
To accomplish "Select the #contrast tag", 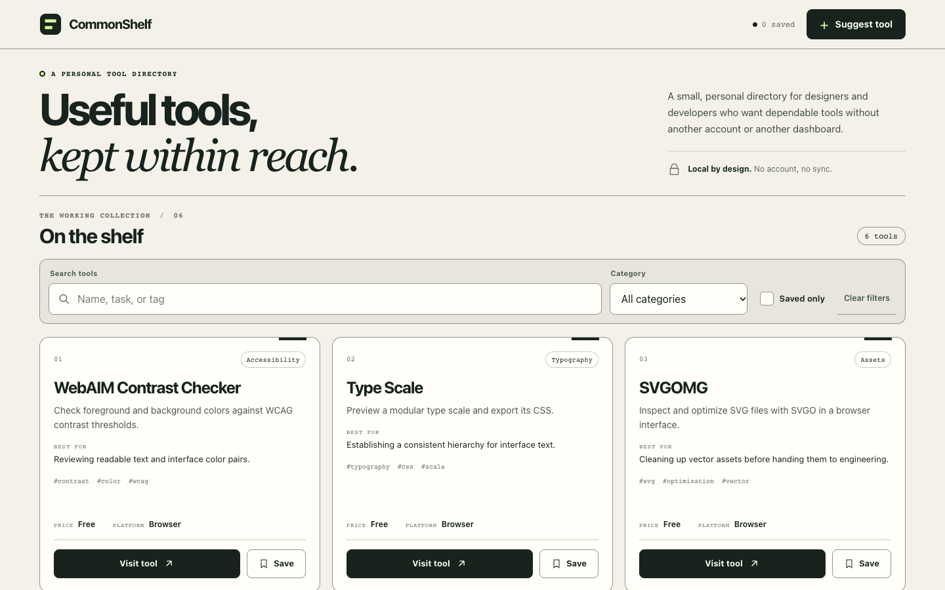I will click(x=72, y=481).
